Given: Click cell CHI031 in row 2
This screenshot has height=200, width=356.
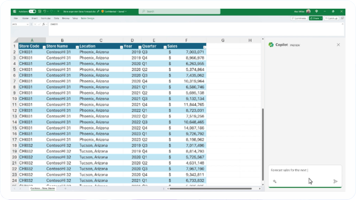Looking at the screenshot, I should [26, 52].
